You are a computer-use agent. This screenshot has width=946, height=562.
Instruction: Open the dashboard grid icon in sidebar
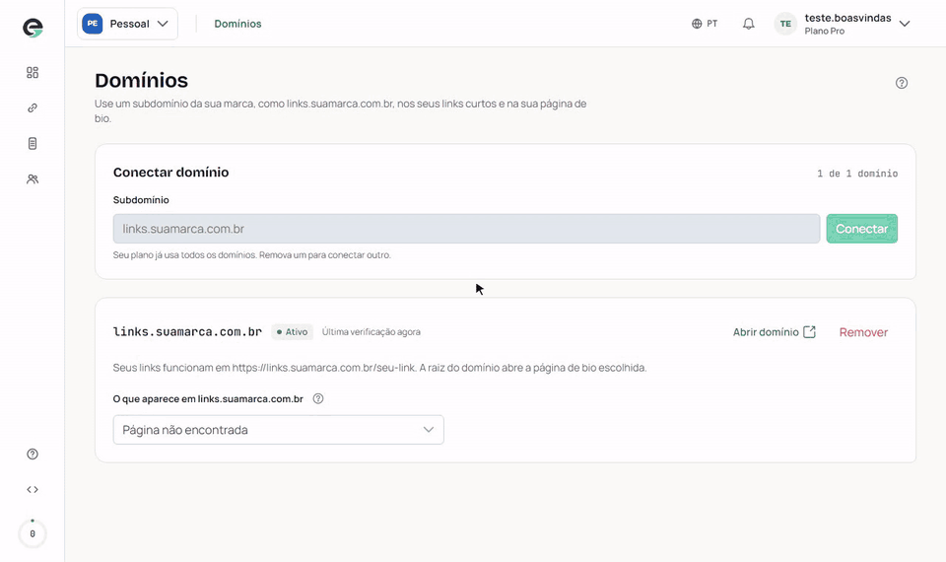click(33, 72)
